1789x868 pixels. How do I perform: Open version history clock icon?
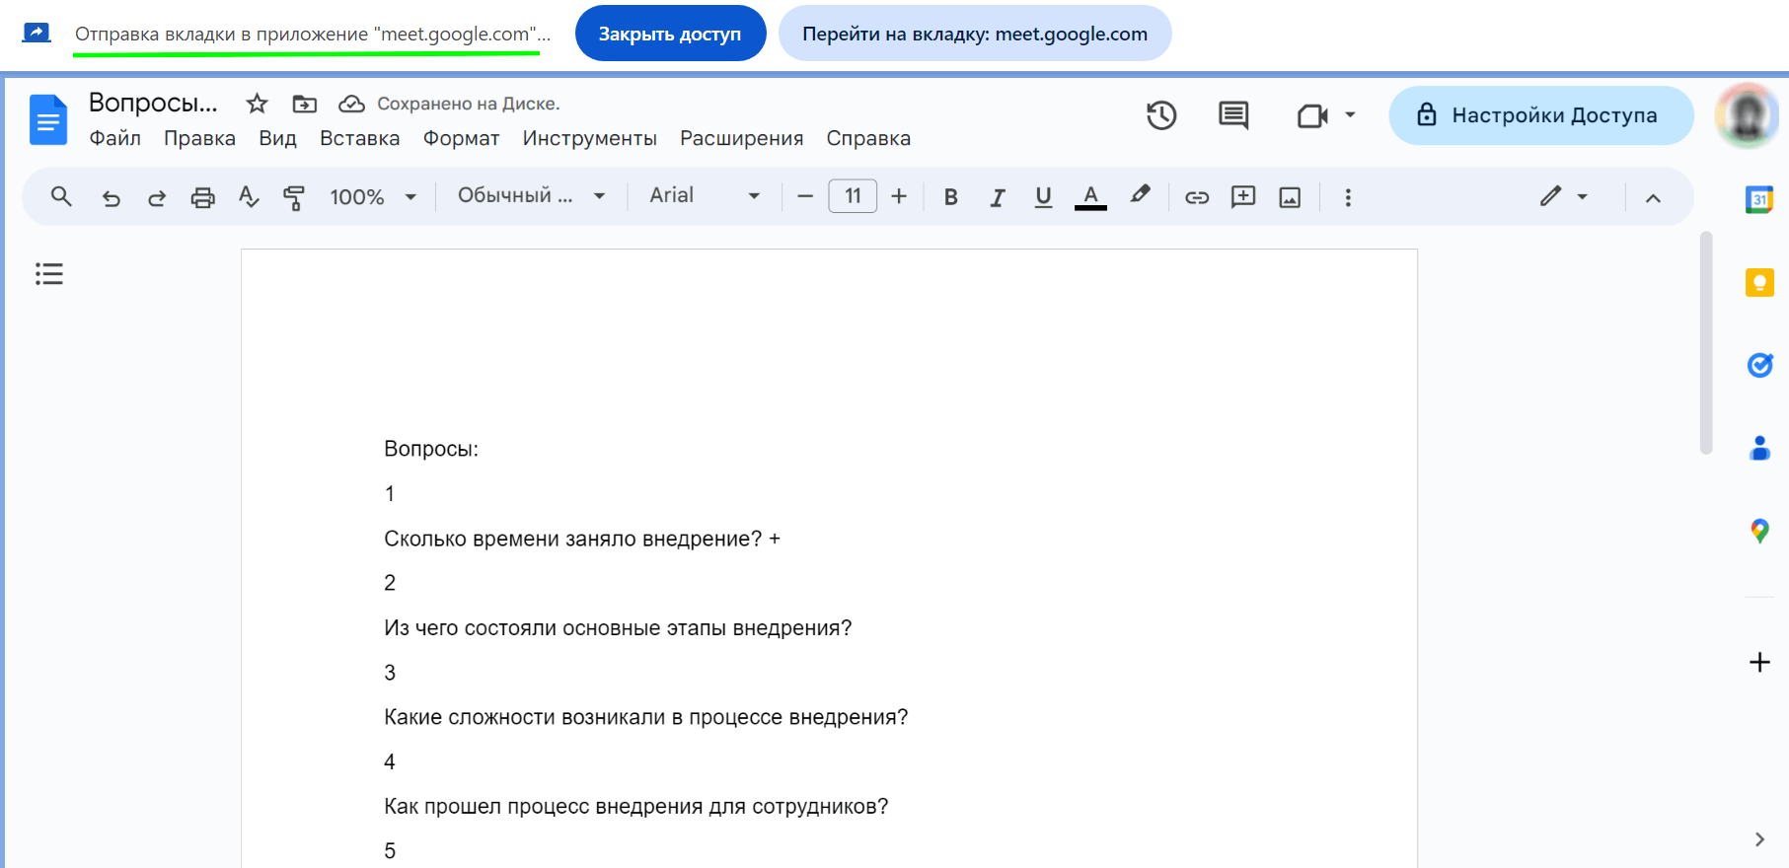(x=1161, y=115)
